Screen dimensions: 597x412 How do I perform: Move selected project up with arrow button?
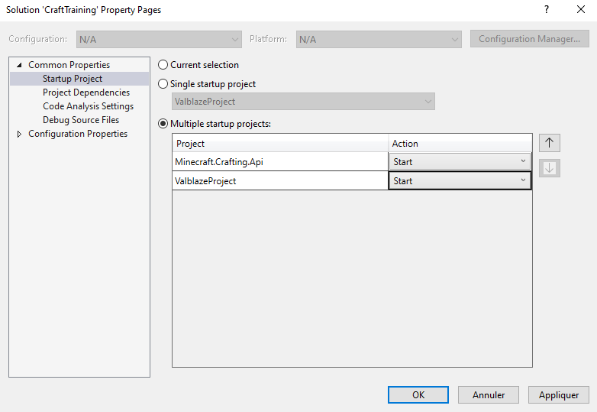tap(549, 143)
